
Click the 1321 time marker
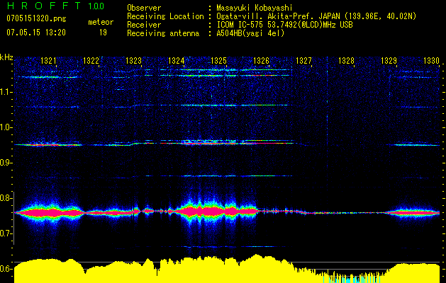point(48,60)
